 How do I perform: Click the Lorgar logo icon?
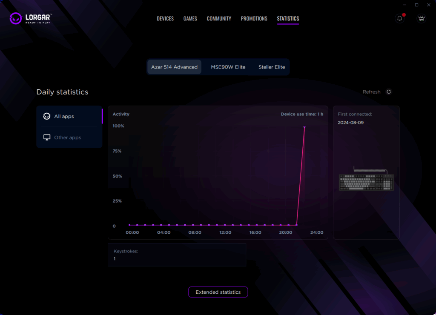coord(16,18)
